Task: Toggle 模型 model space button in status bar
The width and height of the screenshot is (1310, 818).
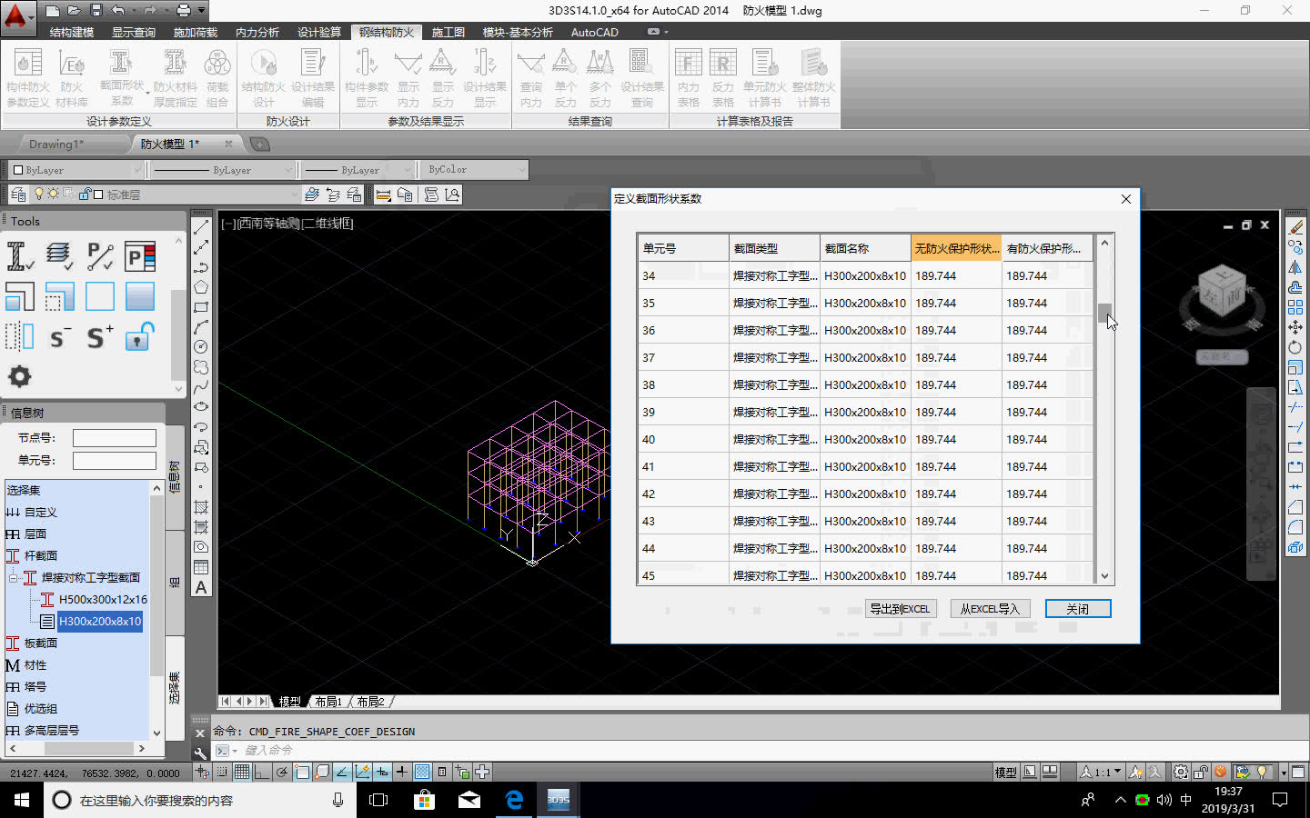Action: [1006, 773]
